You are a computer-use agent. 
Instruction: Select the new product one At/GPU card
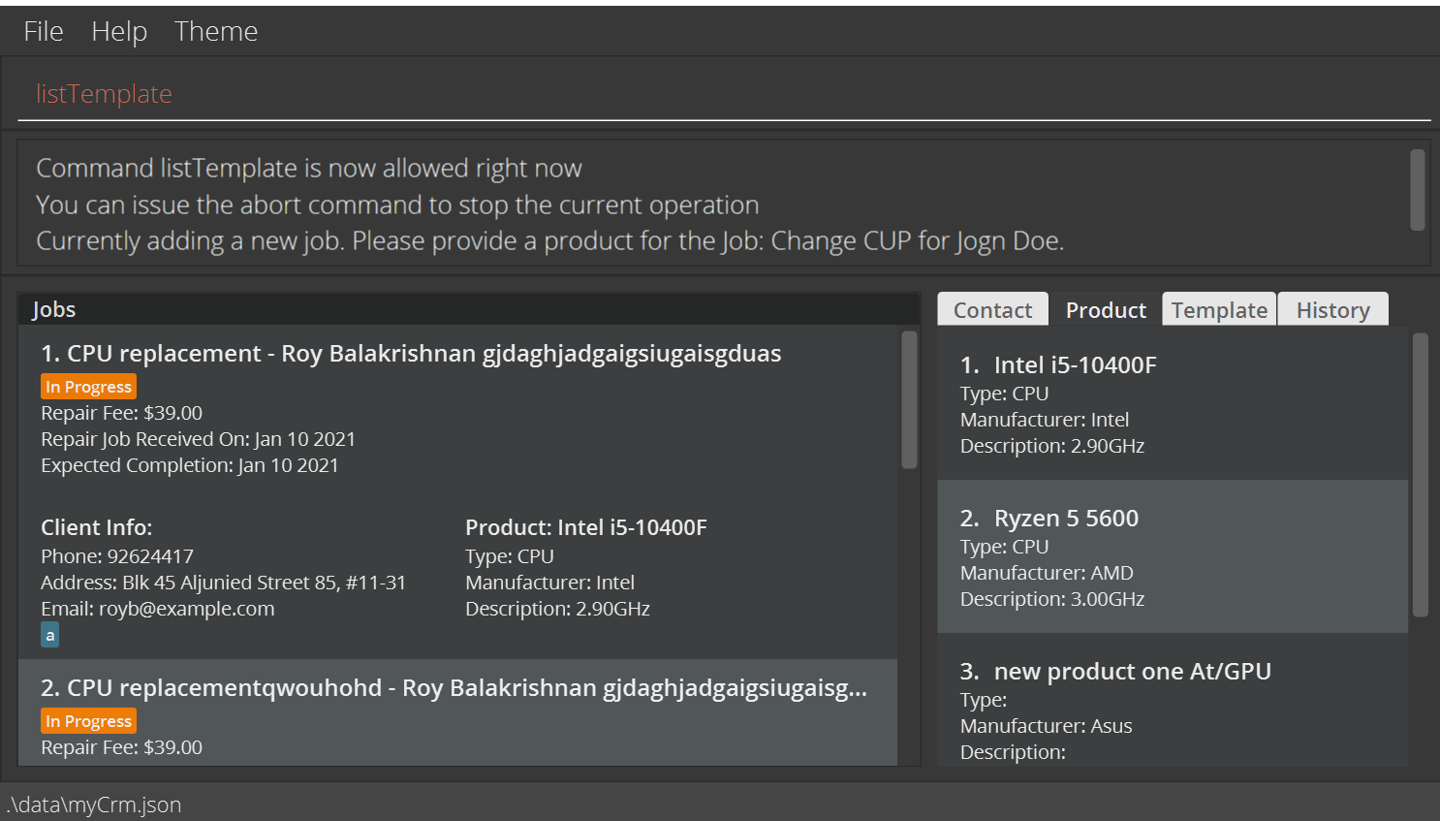tap(1172, 710)
